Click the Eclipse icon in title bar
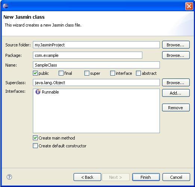This screenshot has height=187, width=195. [x=6, y=6]
